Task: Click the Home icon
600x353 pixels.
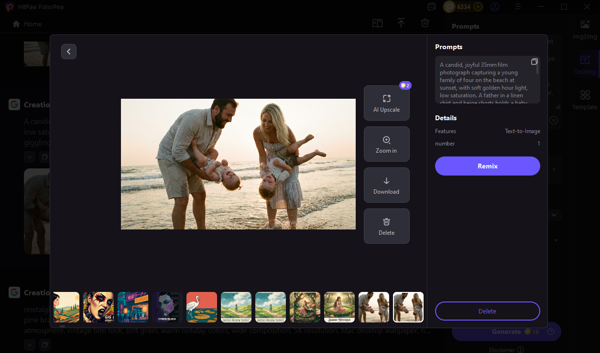Action: pos(16,23)
